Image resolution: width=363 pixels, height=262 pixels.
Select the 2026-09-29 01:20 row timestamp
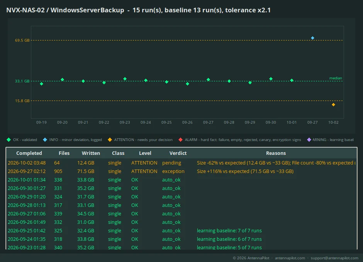coord(27,197)
